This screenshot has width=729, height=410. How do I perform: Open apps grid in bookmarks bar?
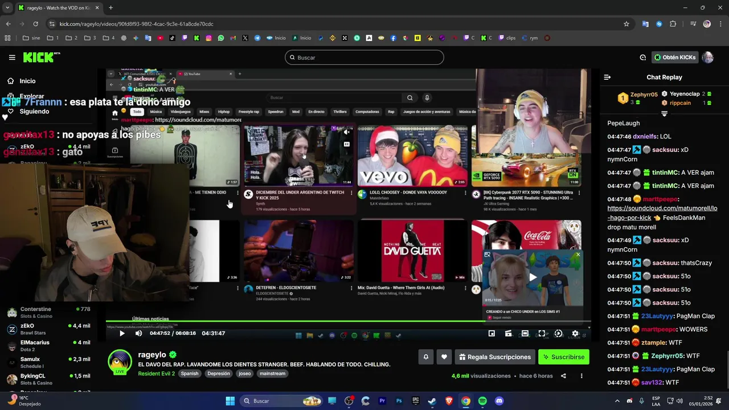[x=7, y=38]
